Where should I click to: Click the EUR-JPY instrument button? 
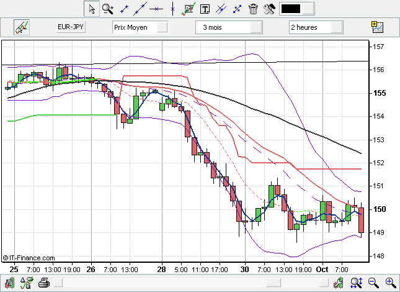coord(71,27)
